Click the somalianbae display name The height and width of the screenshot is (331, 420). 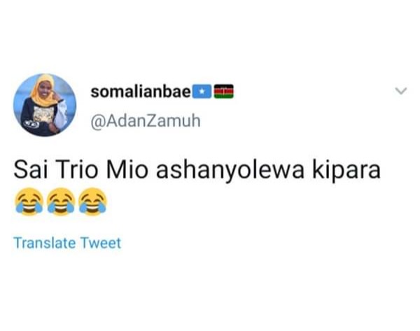(x=141, y=92)
